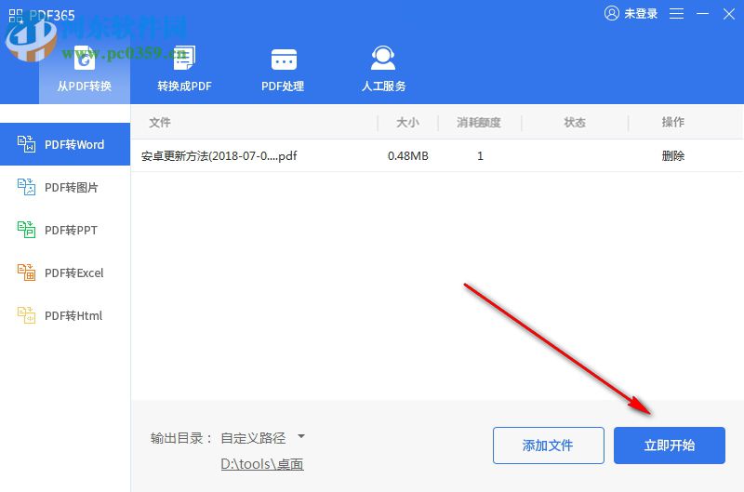The image size is (744, 492).
Task: Open the D:\tools\桌面 output path link
Action: pyautogui.click(x=262, y=463)
